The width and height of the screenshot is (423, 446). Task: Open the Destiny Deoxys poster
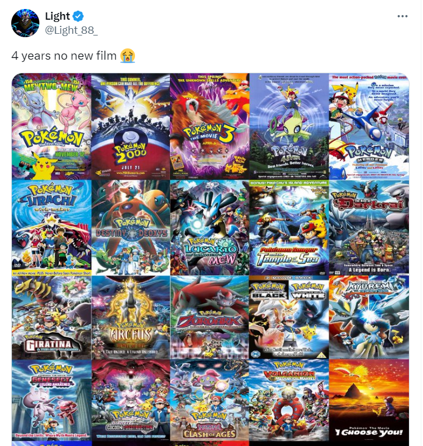[130, 228]
